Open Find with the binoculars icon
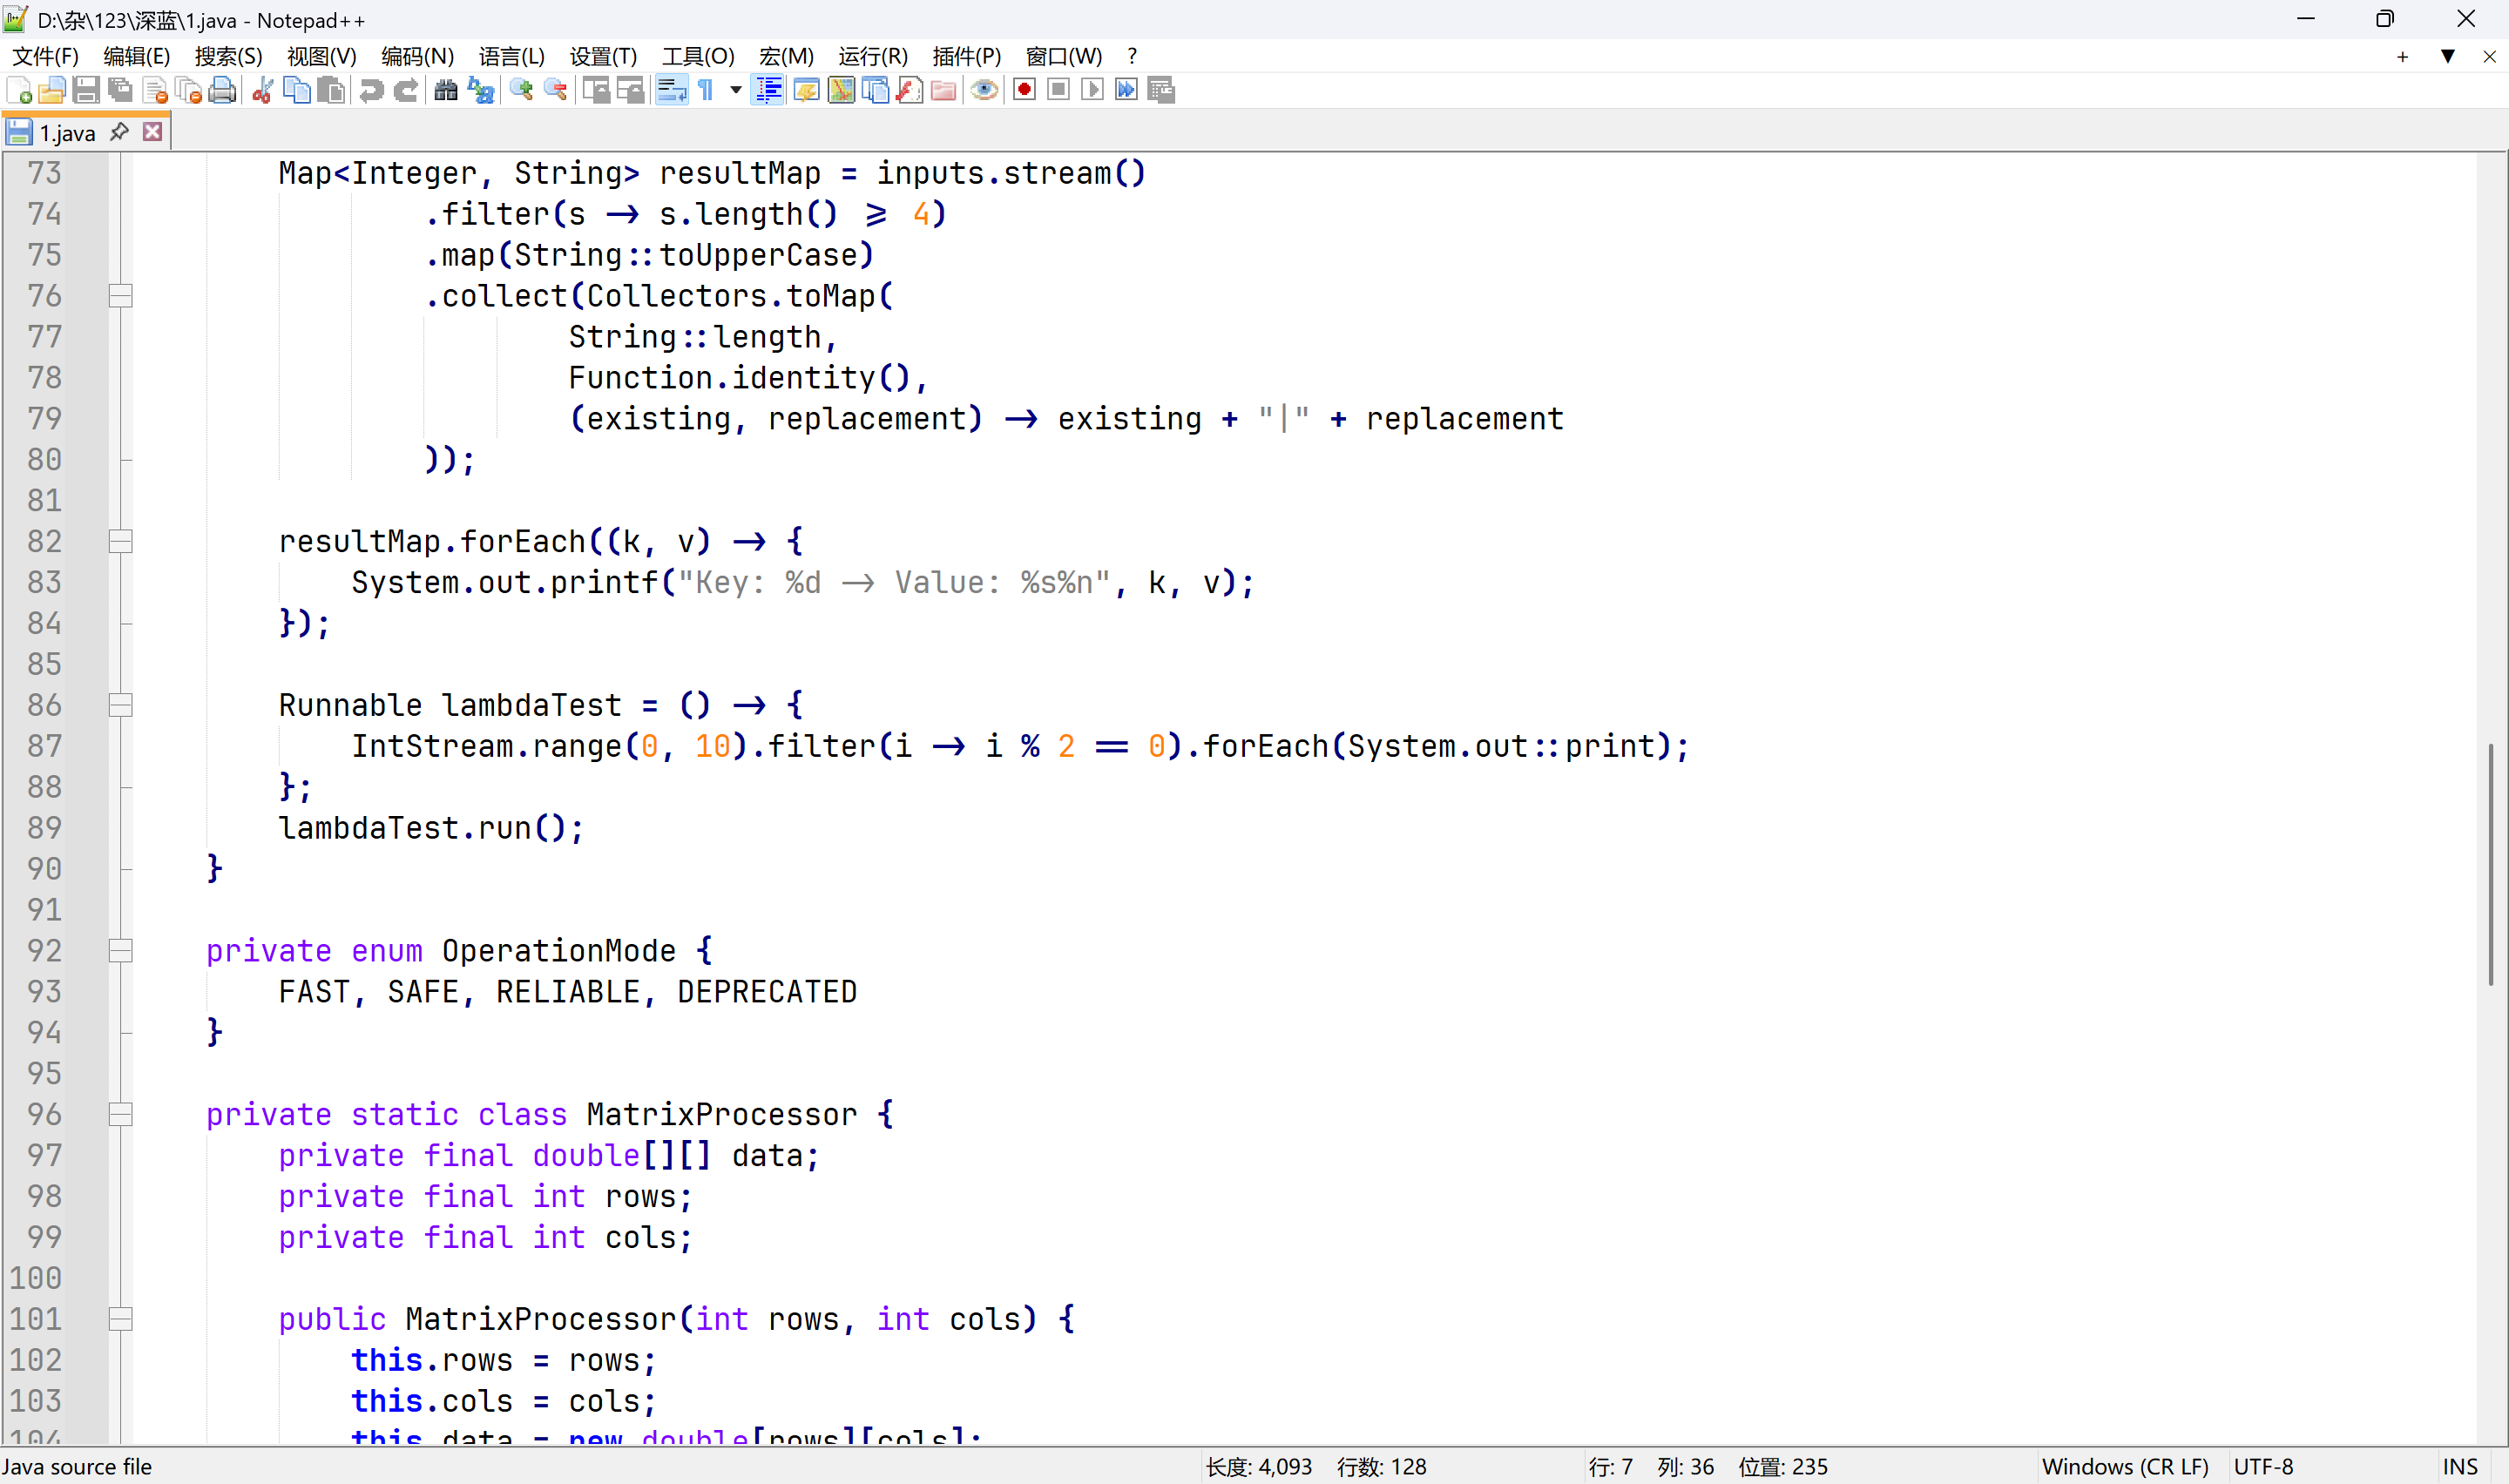This screenshot has width=2509, height=1484. (x=446, y=90)
